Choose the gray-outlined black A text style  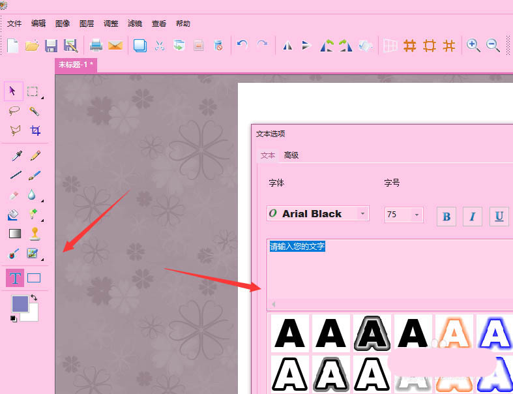click(372, 333)
